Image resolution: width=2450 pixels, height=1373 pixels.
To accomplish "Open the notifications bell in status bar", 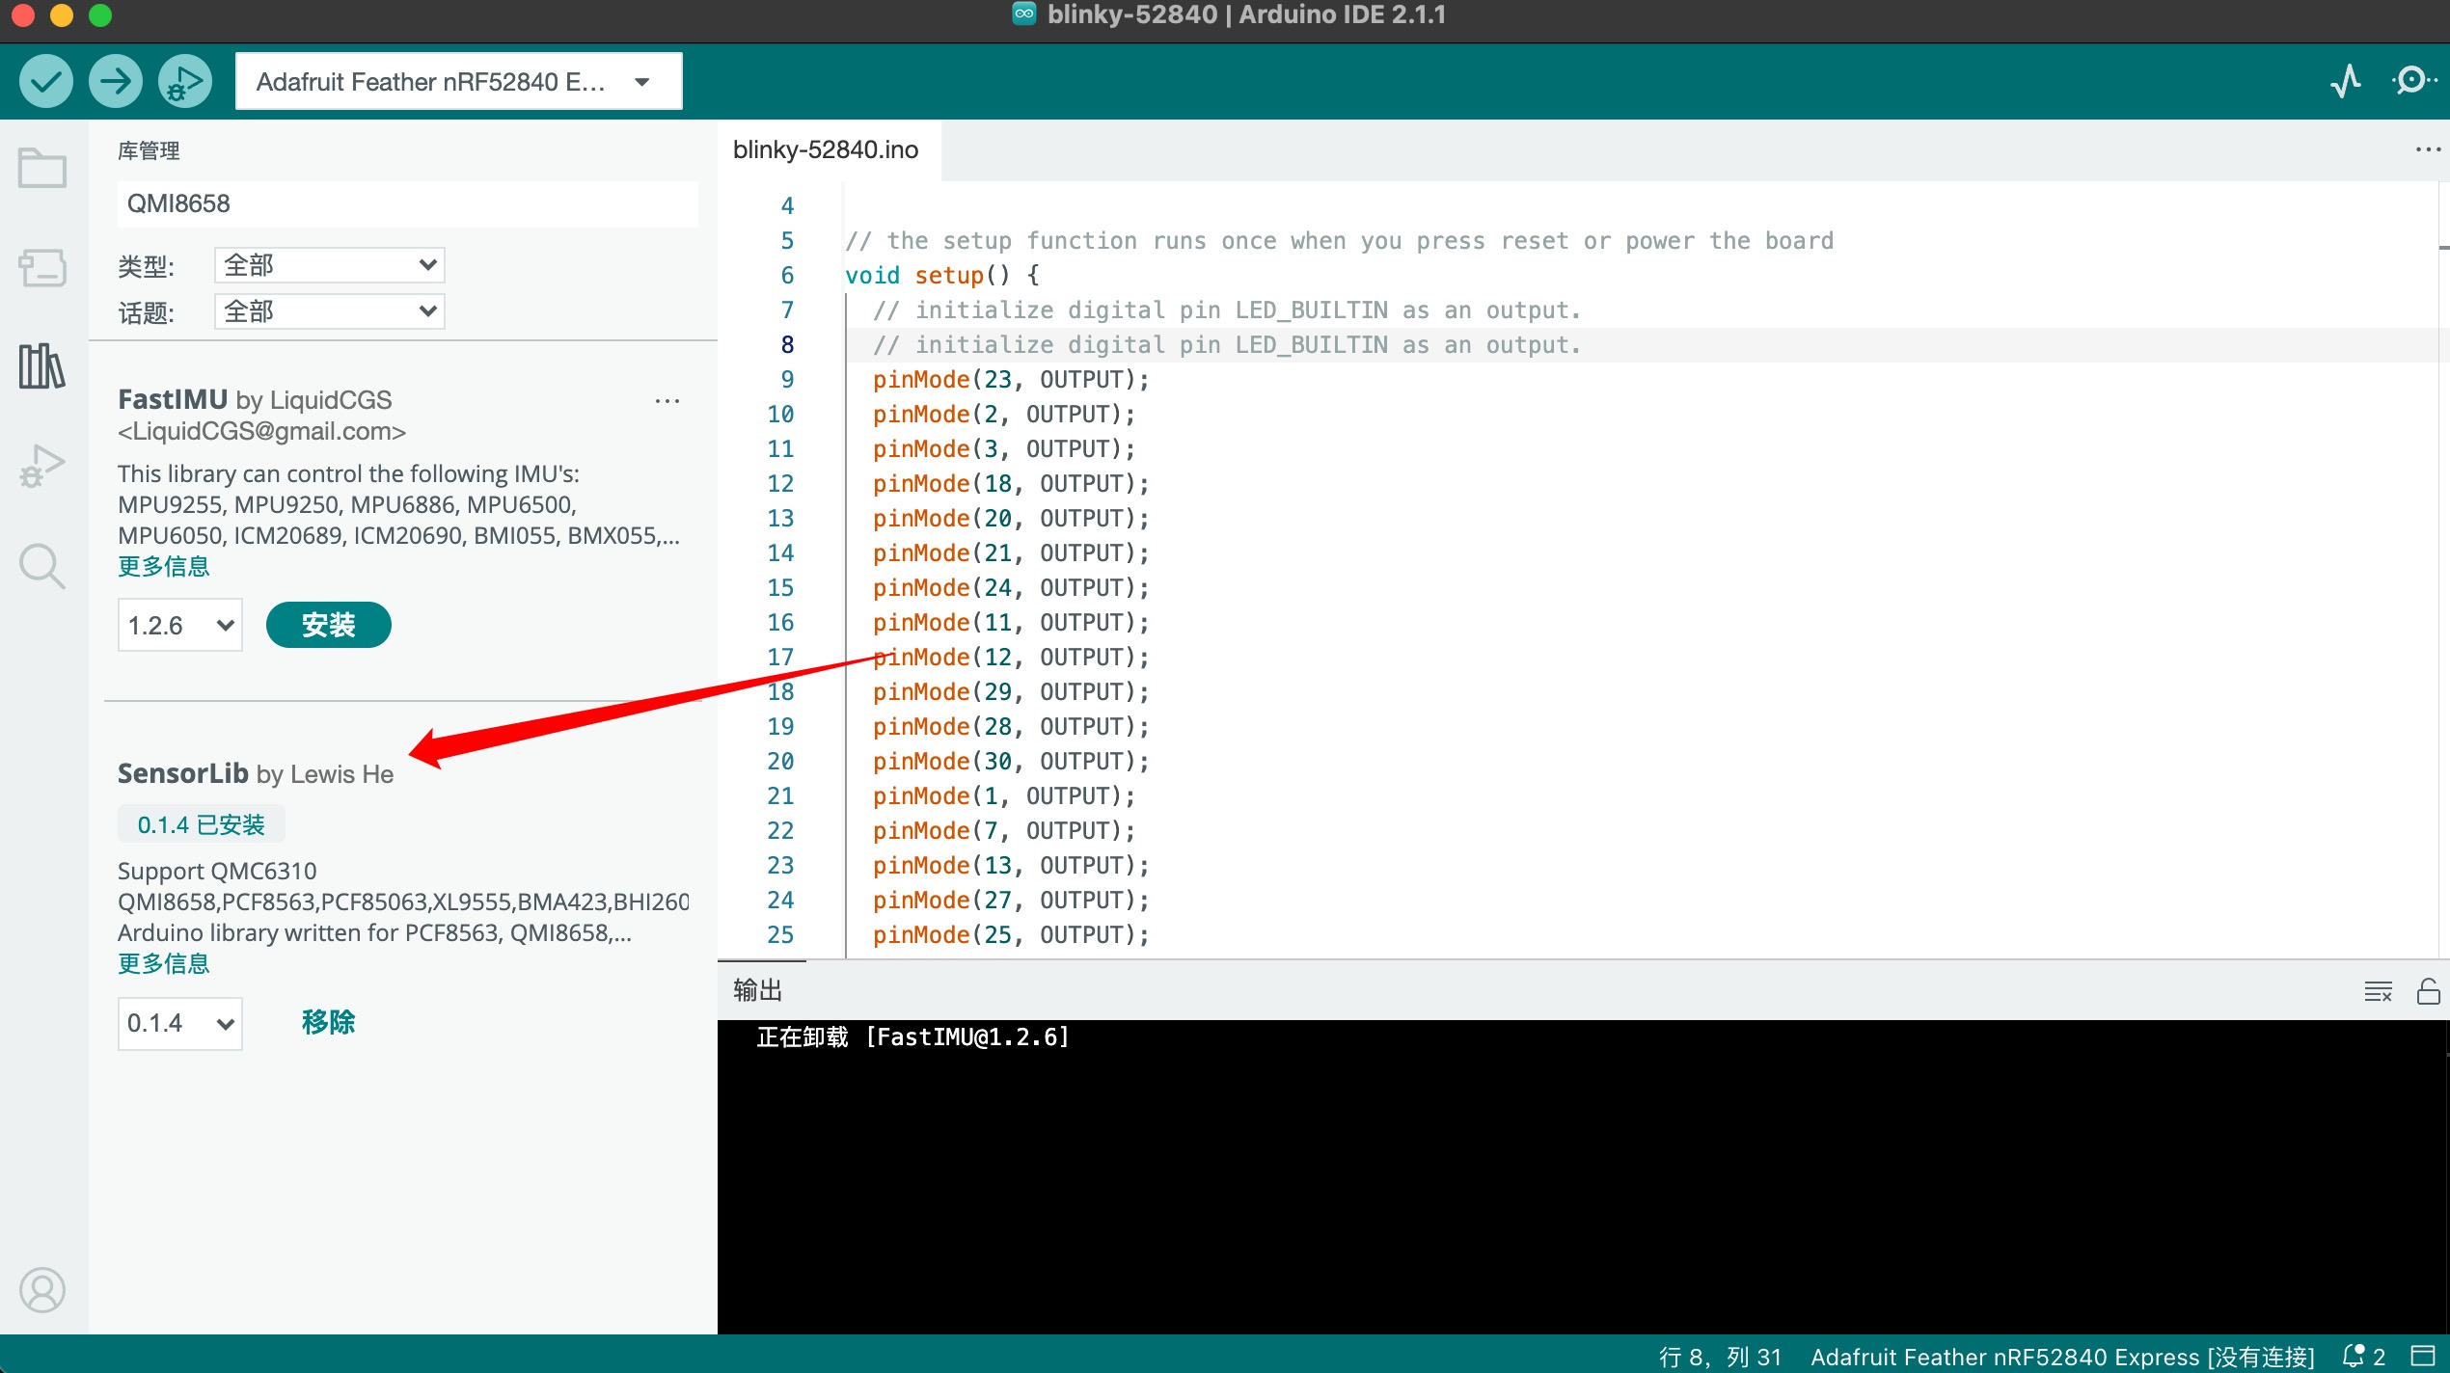I will pos(2363,1357).
